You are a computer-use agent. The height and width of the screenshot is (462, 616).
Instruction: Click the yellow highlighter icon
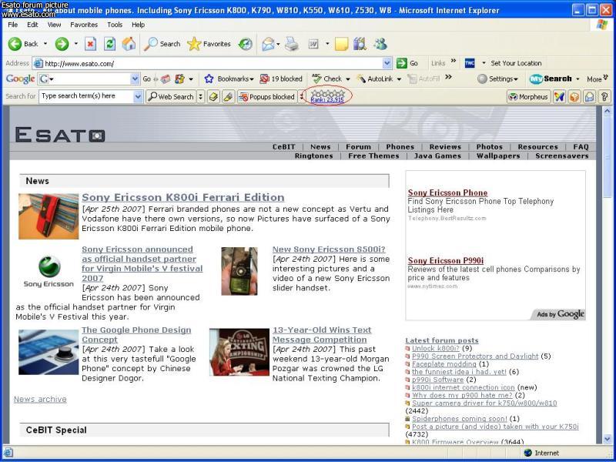229,97
